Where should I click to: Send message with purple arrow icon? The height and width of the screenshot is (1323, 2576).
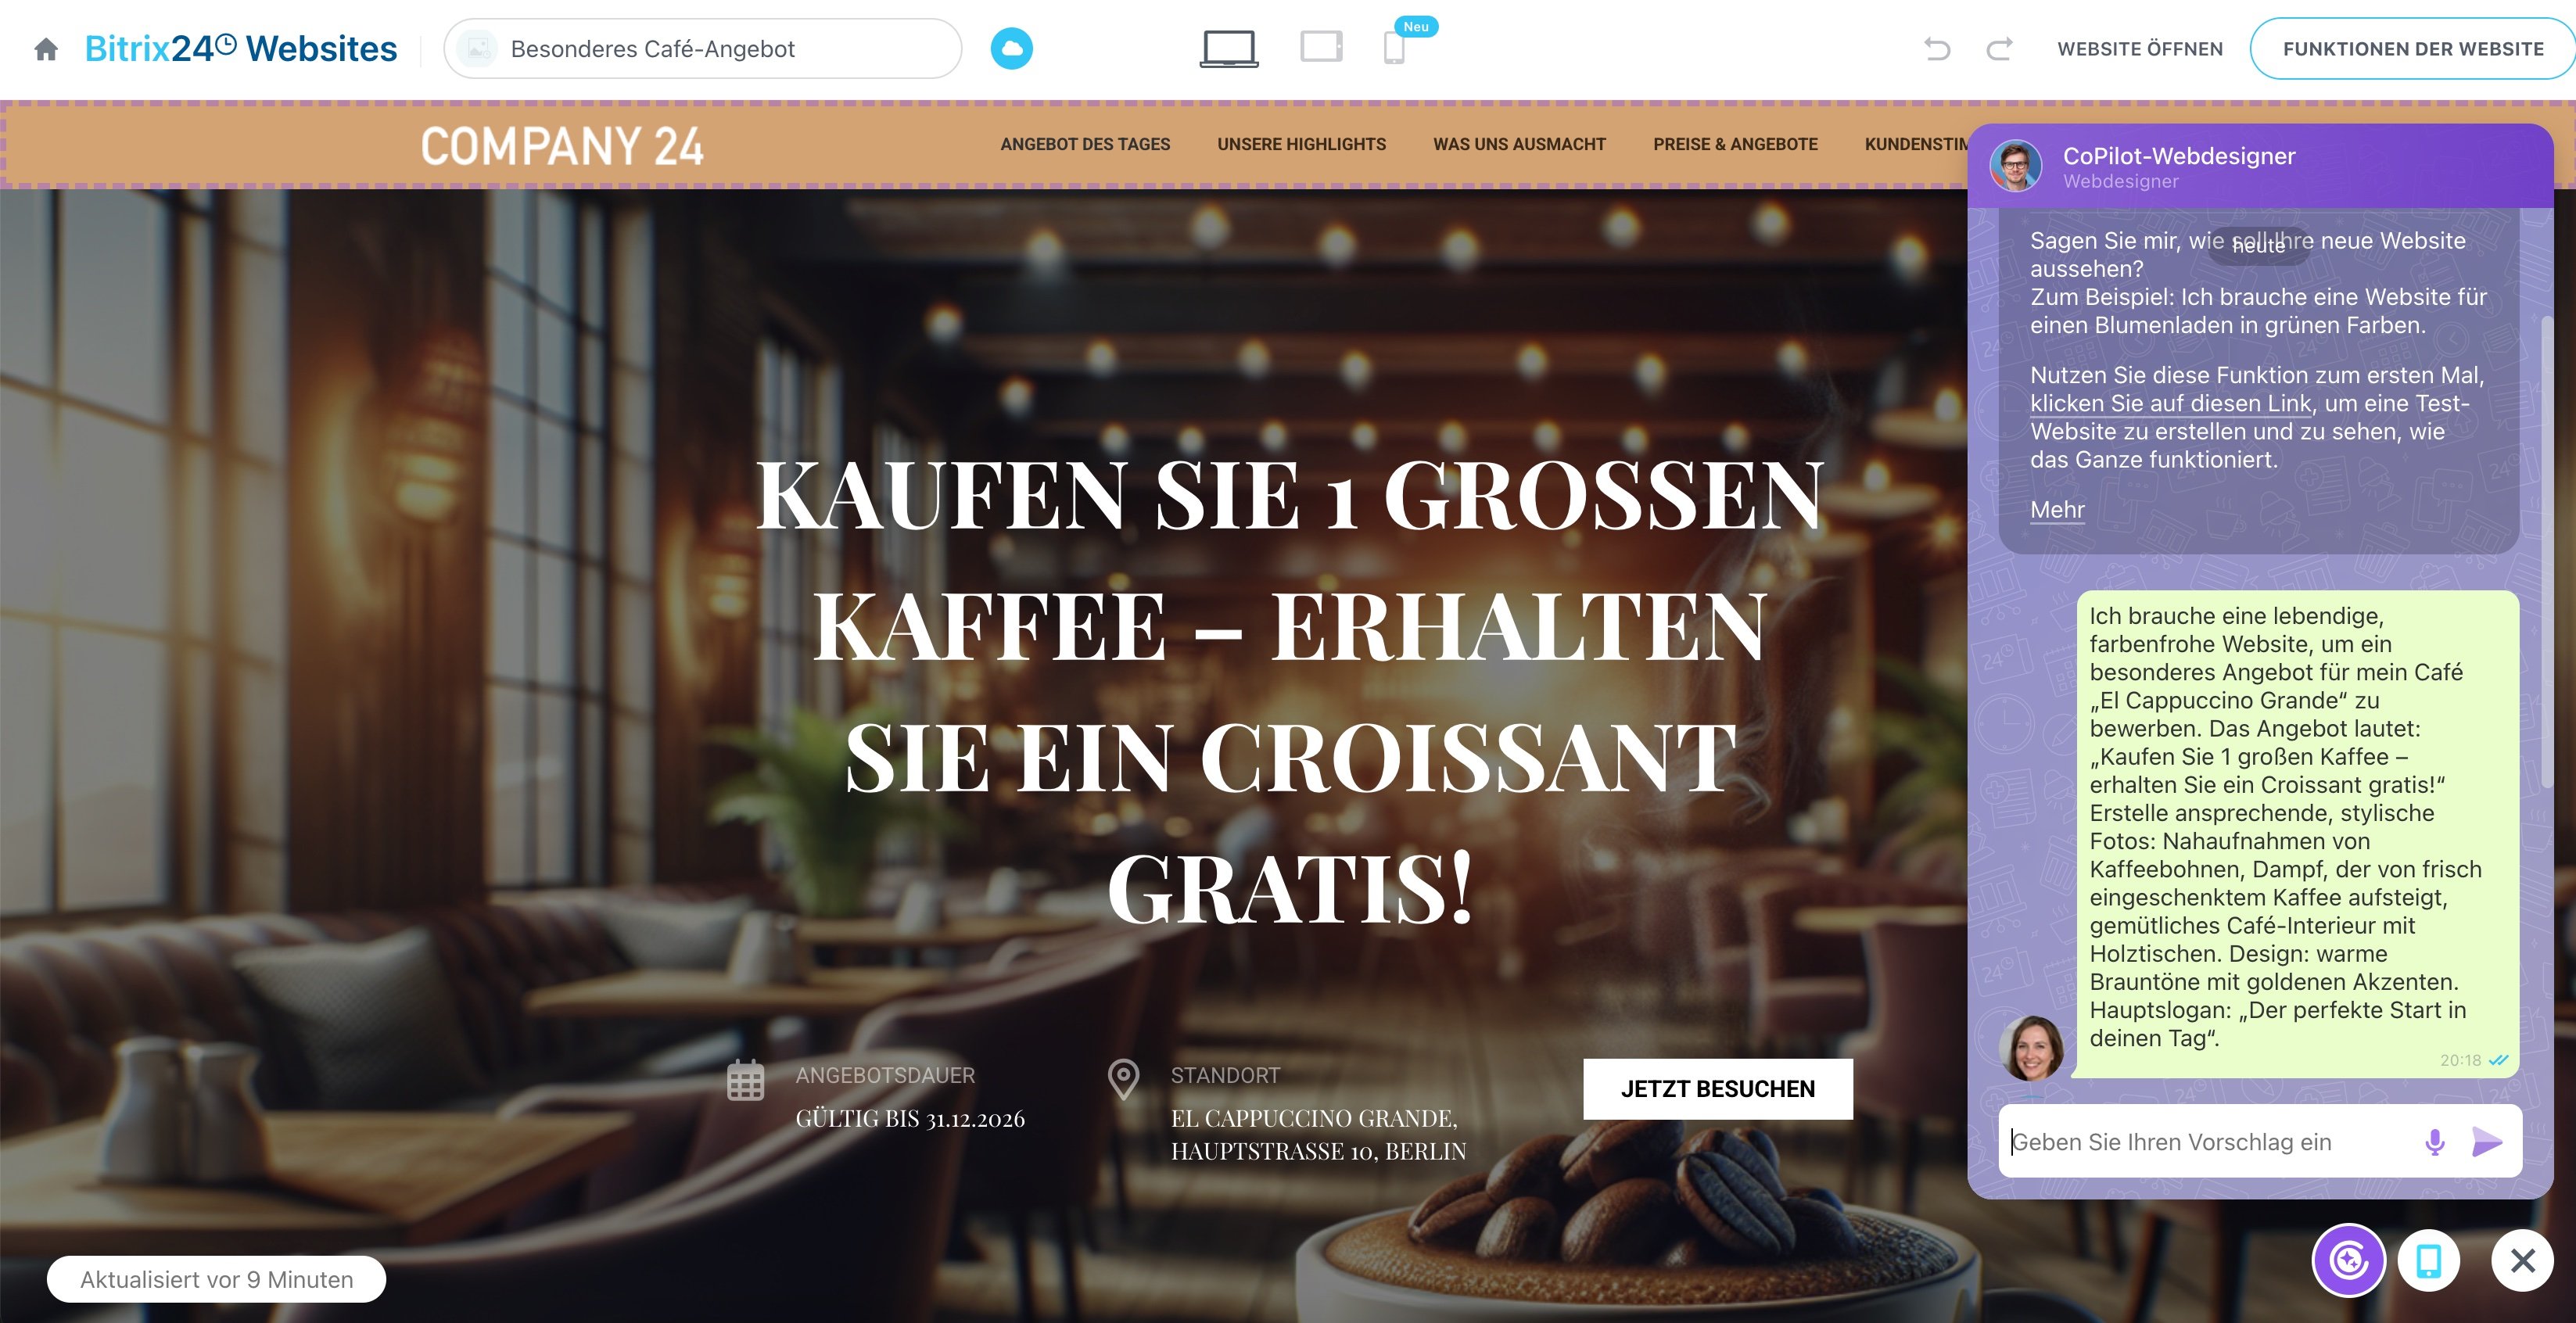pyautogui.click(x=2487, y=1142)
